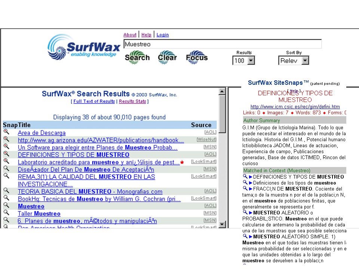Open the About link
Viewport: 359px width, 269px height.
click(x=130, y=35)
